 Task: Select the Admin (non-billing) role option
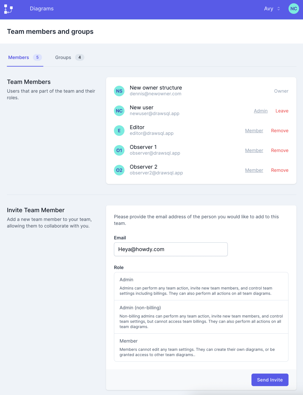201,317
